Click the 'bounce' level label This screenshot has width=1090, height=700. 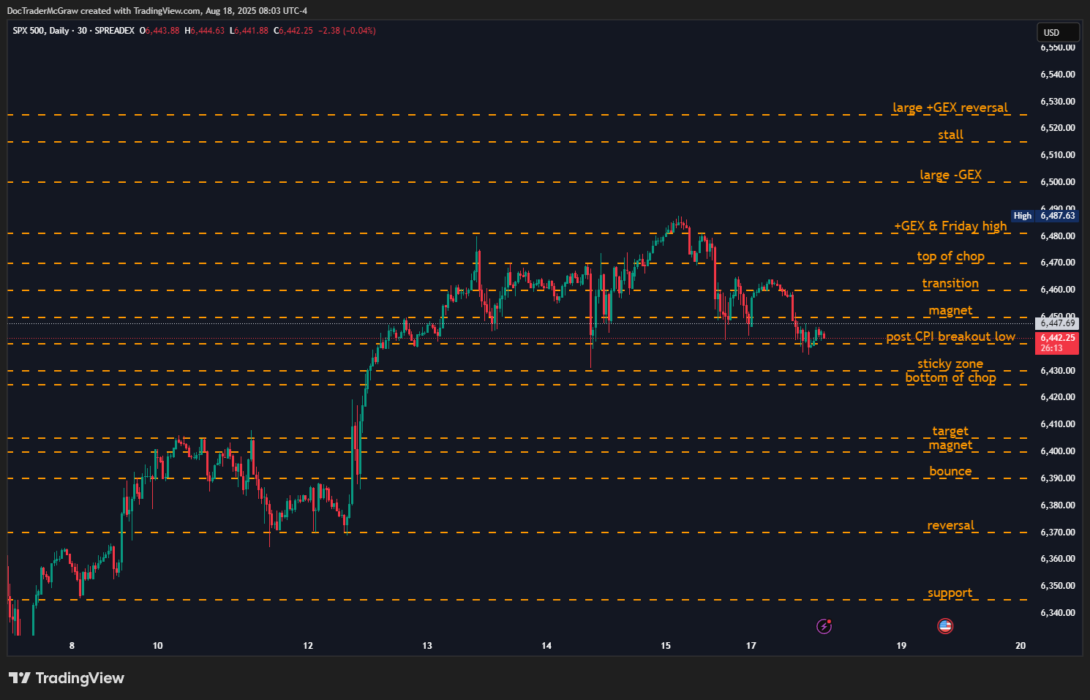[951, 471]
